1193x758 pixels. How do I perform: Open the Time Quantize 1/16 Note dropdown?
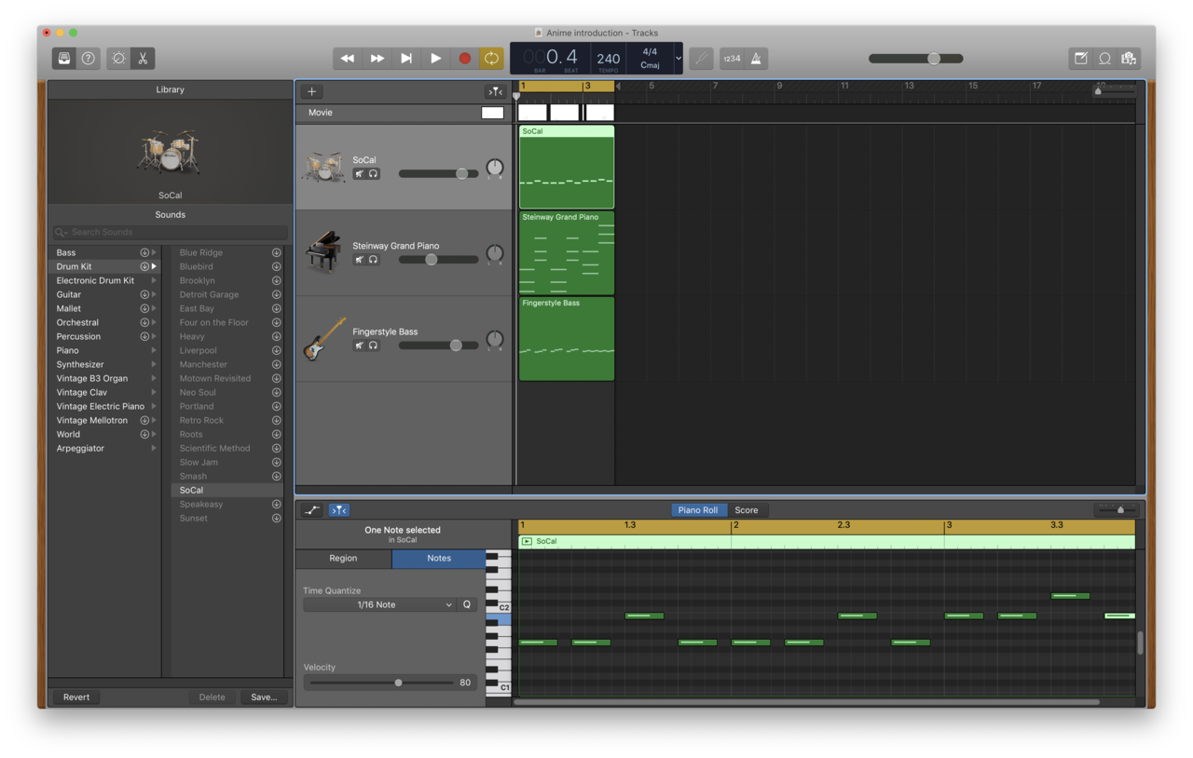click(x=378, y=605)
